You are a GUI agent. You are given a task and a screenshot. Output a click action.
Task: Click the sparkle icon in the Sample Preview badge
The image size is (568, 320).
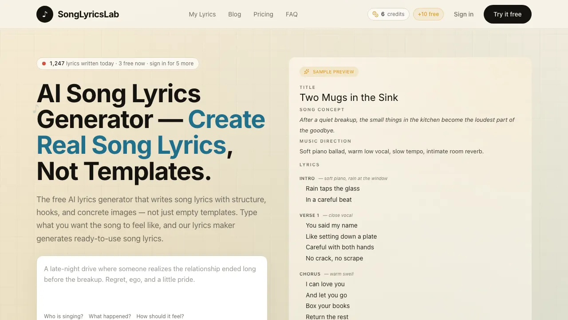point(306,72)
